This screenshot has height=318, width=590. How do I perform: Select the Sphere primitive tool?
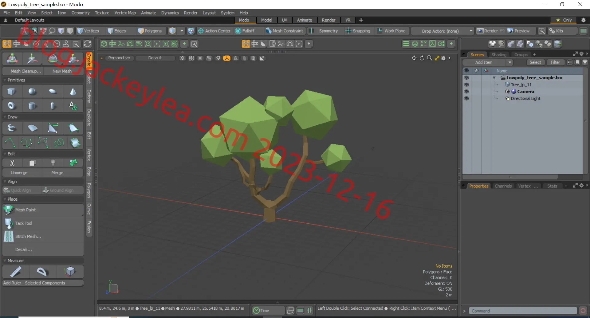click(x=32, y=91)
